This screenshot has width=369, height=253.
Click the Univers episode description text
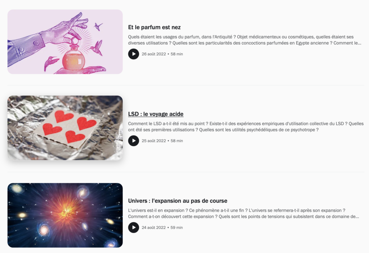click(244, 213)
